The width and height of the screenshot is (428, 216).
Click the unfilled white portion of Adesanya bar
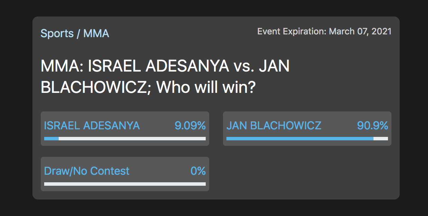pyautogui.click(x=132, y=139)
